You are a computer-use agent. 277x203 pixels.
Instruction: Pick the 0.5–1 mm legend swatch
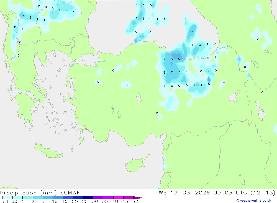click(x=18, y=197)
